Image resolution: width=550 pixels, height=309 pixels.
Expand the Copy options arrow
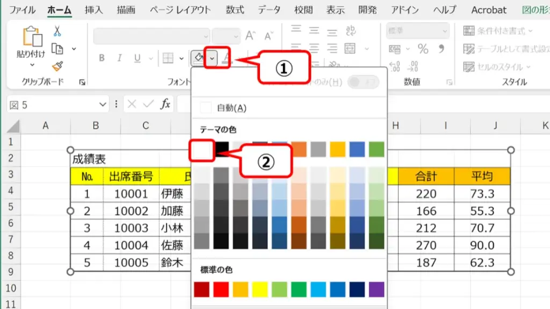(74, 49)
